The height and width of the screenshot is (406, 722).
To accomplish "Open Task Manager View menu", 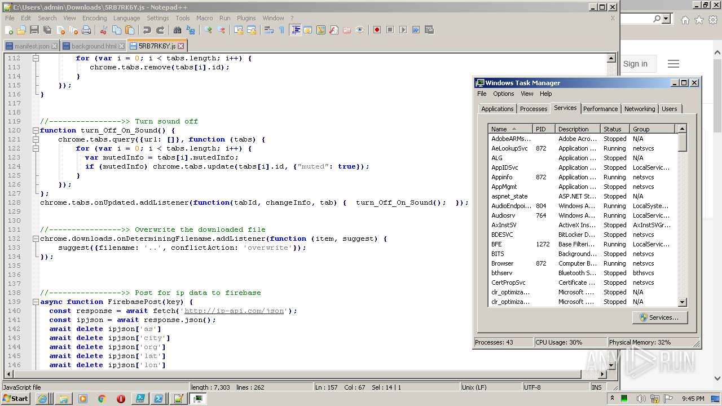I will [527, 94].
